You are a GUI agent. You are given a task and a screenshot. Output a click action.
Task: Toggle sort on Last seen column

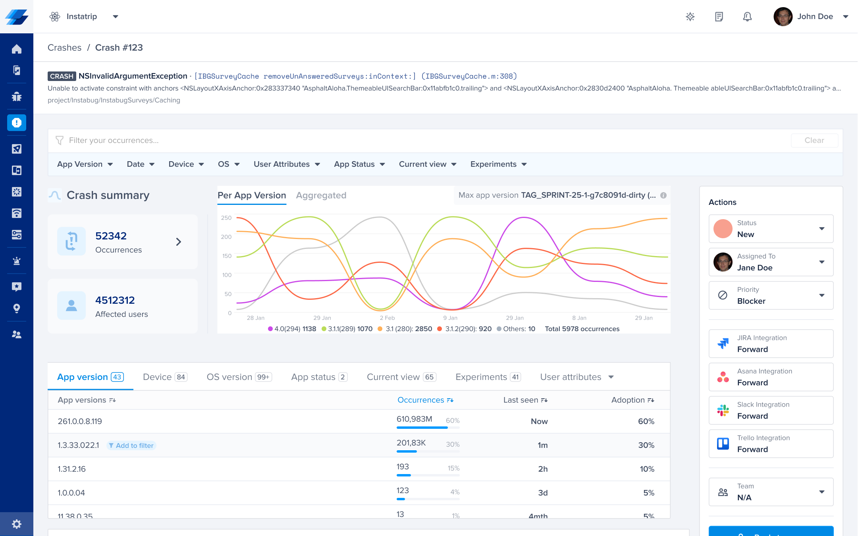(525, 400)
